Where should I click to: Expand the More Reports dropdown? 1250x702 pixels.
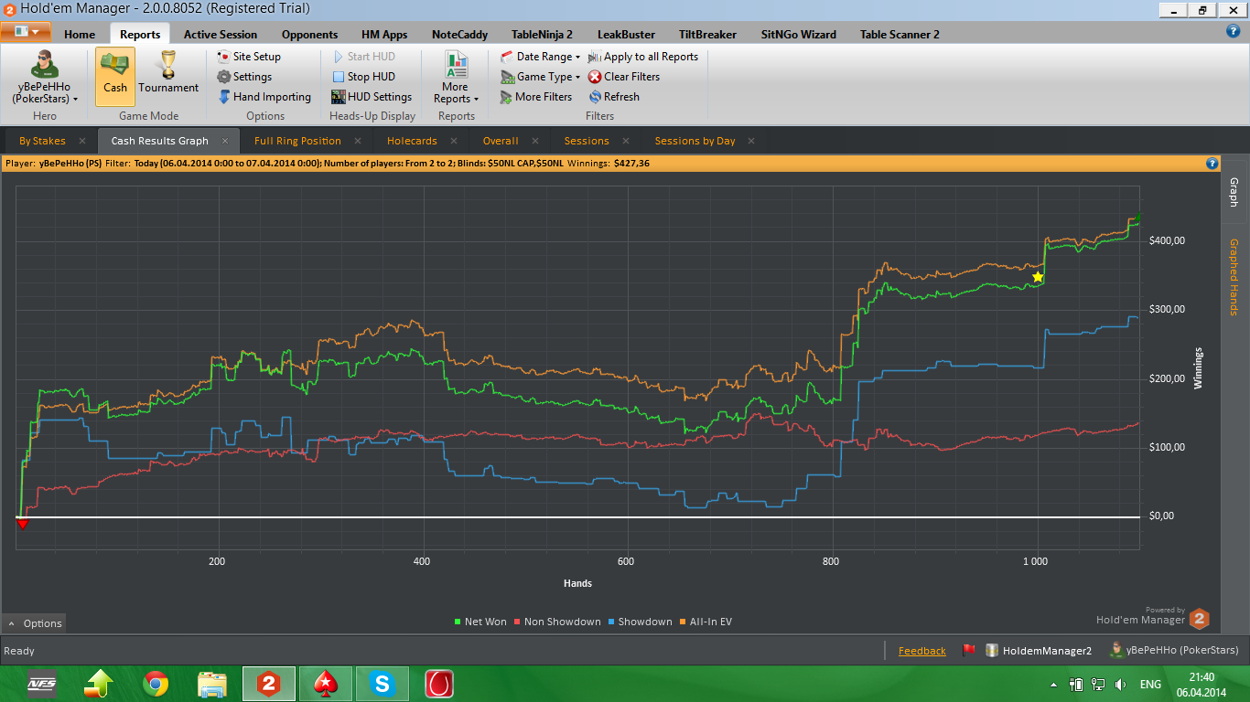click(x=456, y=77)
